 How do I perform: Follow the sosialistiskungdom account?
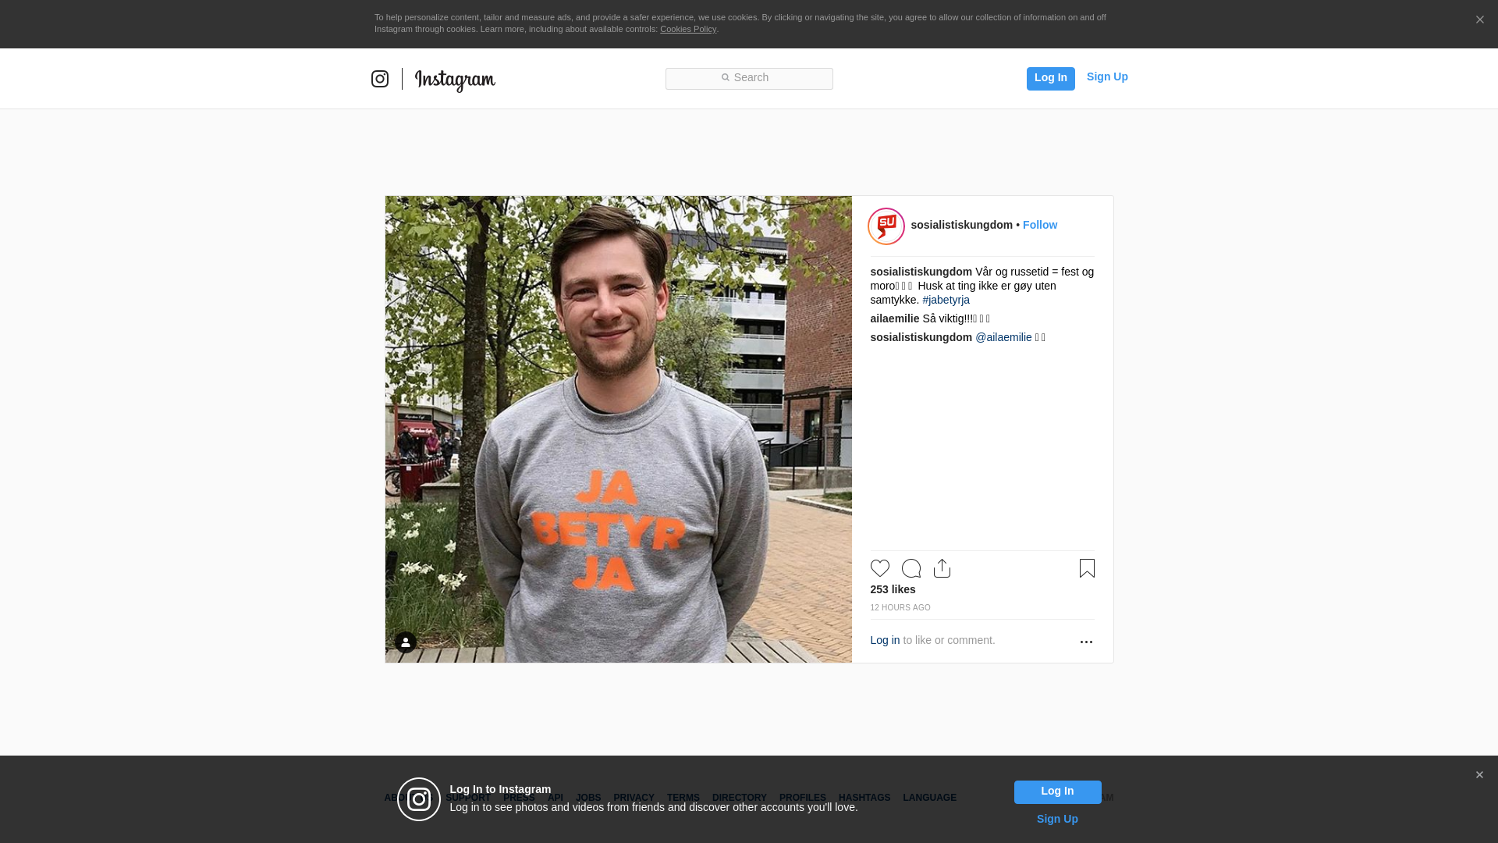click(x=1040, y=225)
